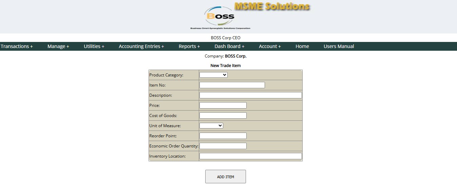Viewport: 457px width, 186px height.
Task: Open the Unit of Measure dropdown
Action: click(x=211, y=125)
